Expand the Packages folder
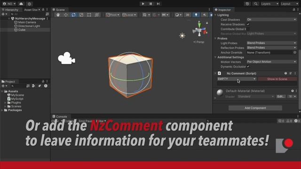The height and width of the screenshot is (169, 301). 2,110
